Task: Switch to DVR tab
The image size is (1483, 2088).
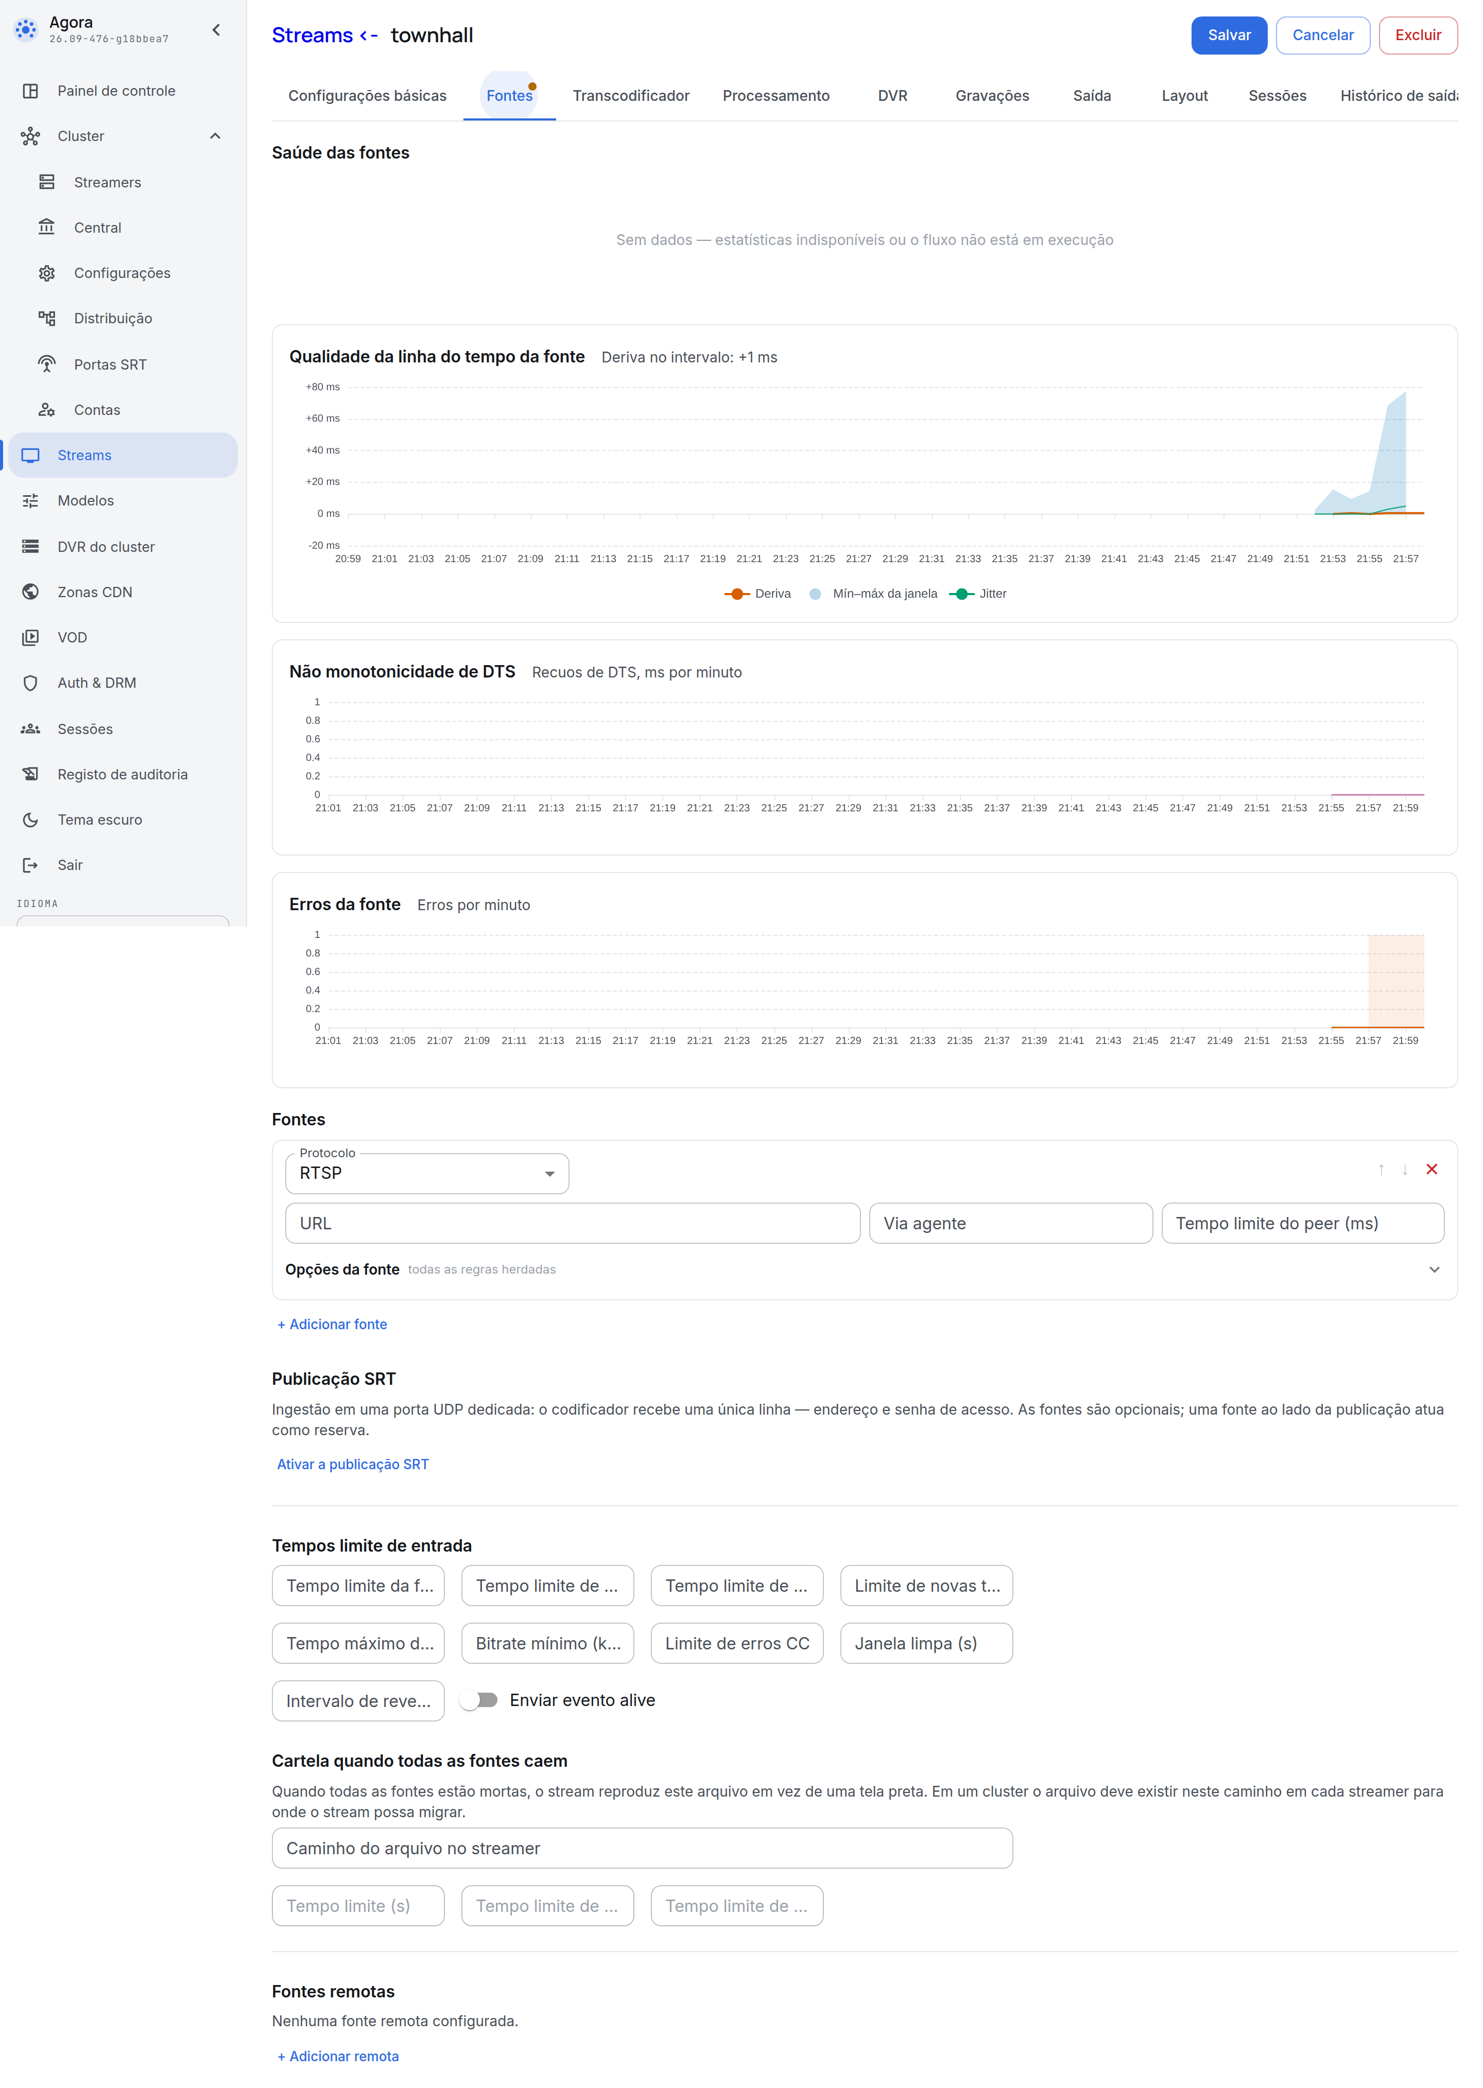Action: click(892, 96)
